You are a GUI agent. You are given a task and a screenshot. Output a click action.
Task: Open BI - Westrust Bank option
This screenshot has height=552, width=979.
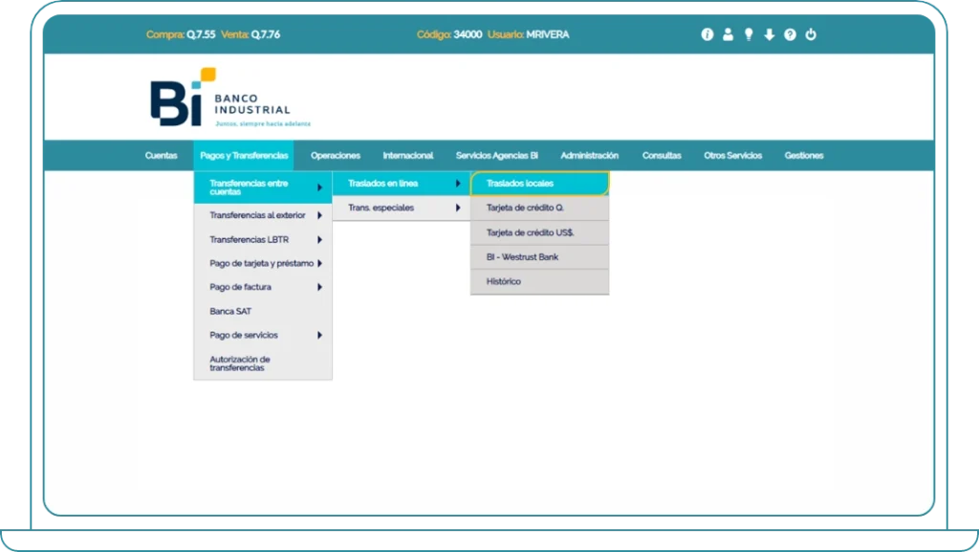pyautogui.click(x=539, y=257)
